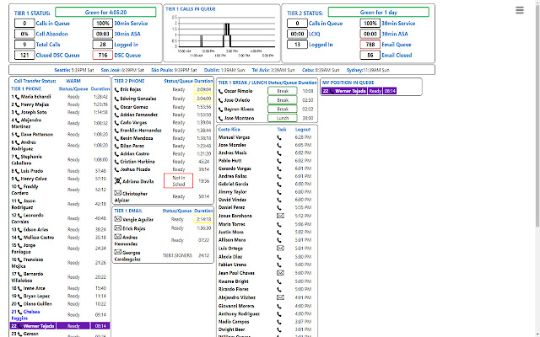Click the envelope task icon for Luis Ortega
The image size is (540, 337).
click(x=279, y=249)
